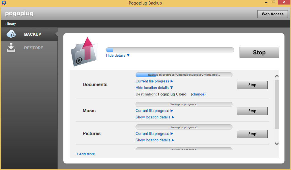This screenshot has width=291, height=170.
Task: Select the Documents folder label
Action: coord(95,84)
